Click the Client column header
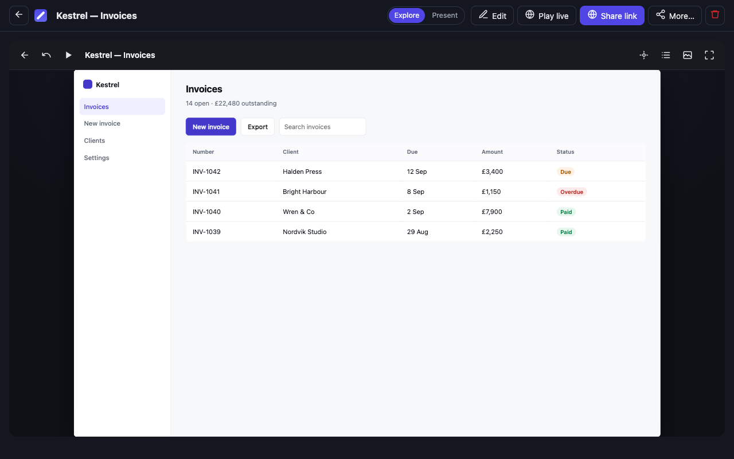This screenshot has height=459, width=734. tap(291, 152)
